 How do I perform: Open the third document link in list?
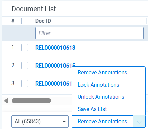[54, 84]
